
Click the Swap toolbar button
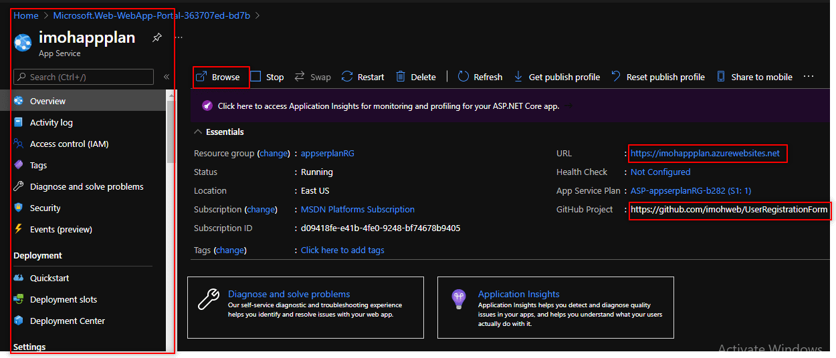[312, 77]
